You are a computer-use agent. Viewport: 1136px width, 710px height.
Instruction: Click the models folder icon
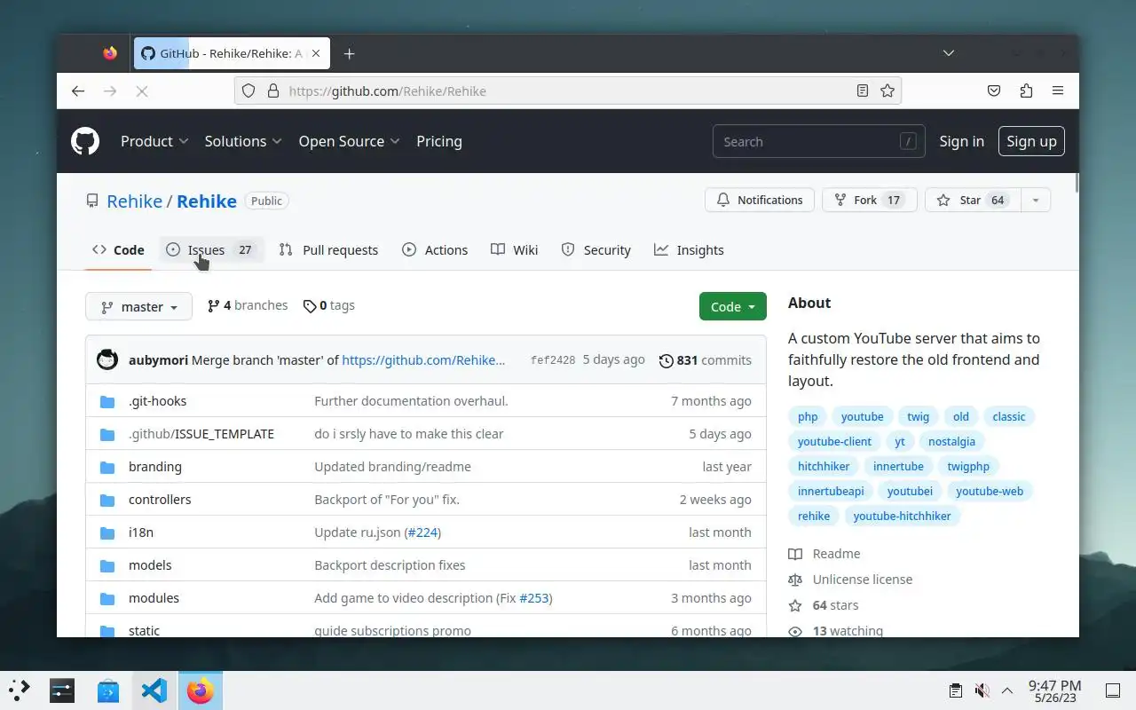[x=107, y=565]
